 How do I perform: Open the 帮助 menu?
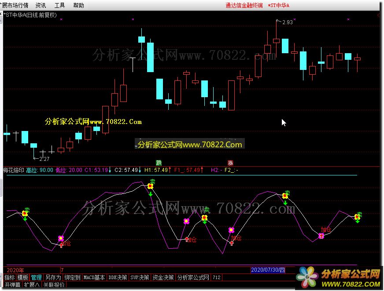point(79,5)
